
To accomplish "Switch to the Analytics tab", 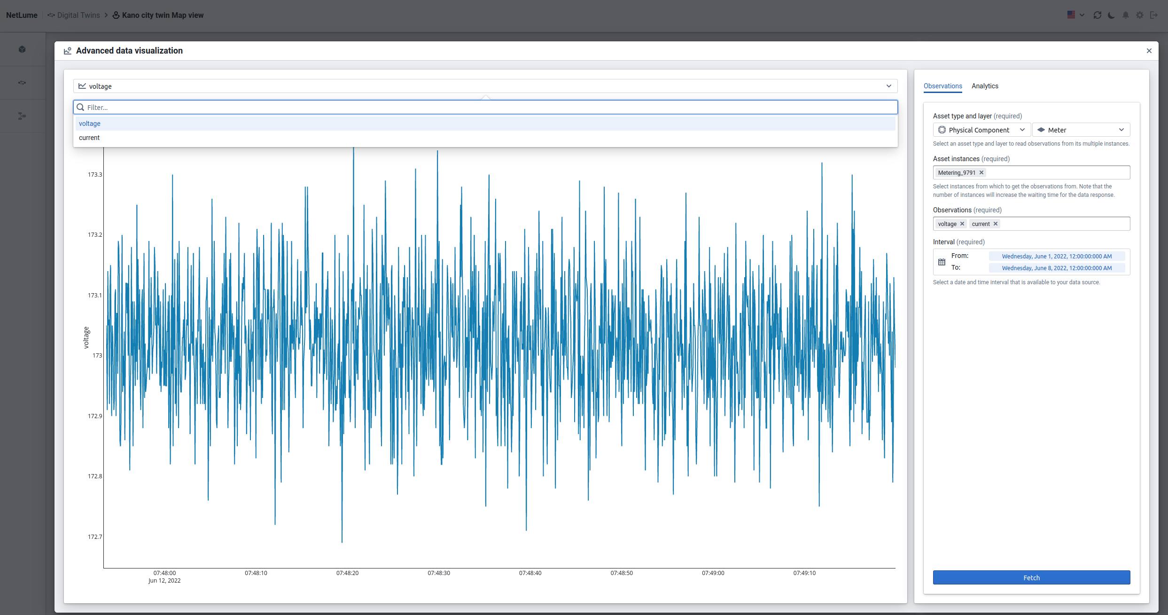I will click(x=985, y=86).
